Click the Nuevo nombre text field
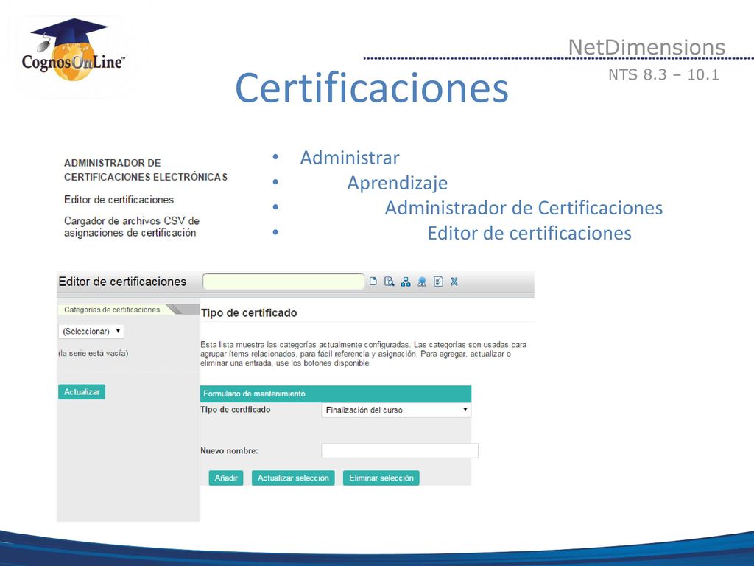The width and height of the screenshot is (754, 566). pyautogui.click(x=400, y=450)
